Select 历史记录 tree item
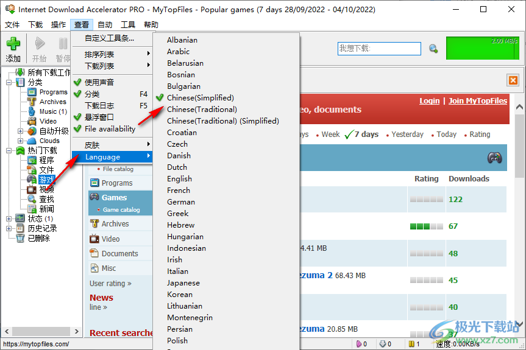The image size is (526, 350). (42, 228)
